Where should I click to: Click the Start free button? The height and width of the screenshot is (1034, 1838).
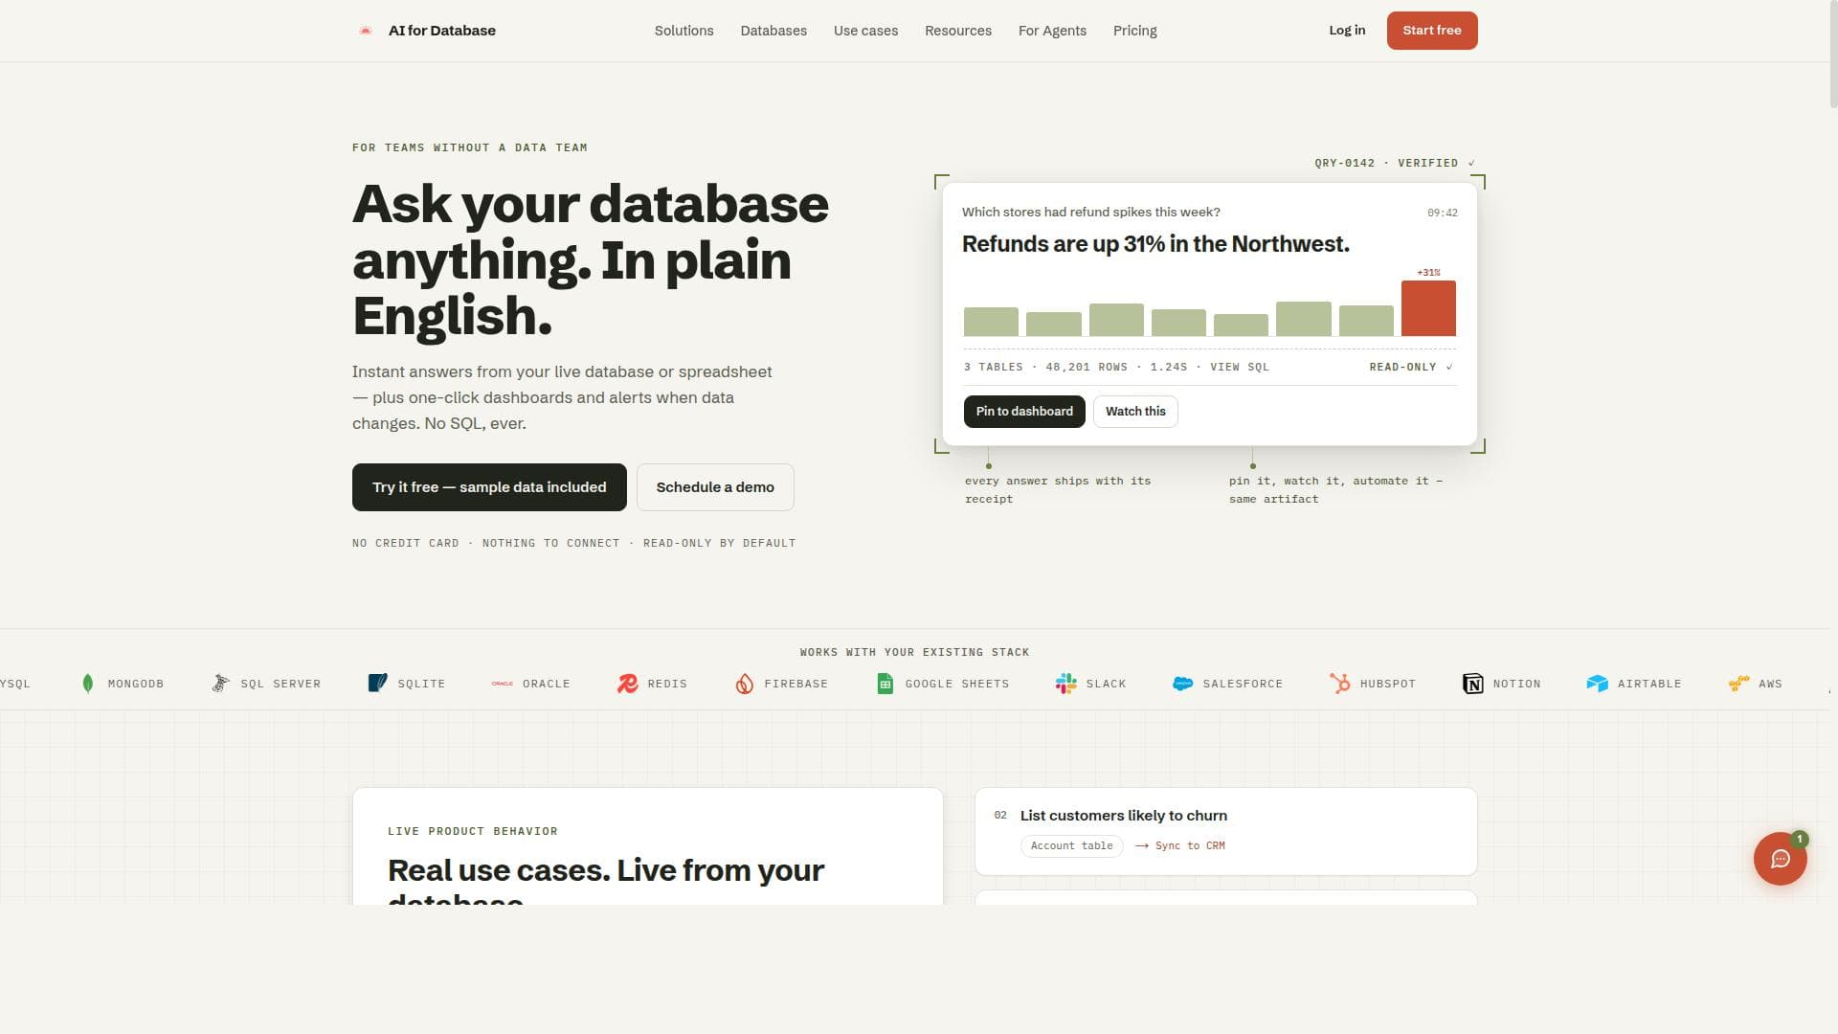tap(1431, 31)
